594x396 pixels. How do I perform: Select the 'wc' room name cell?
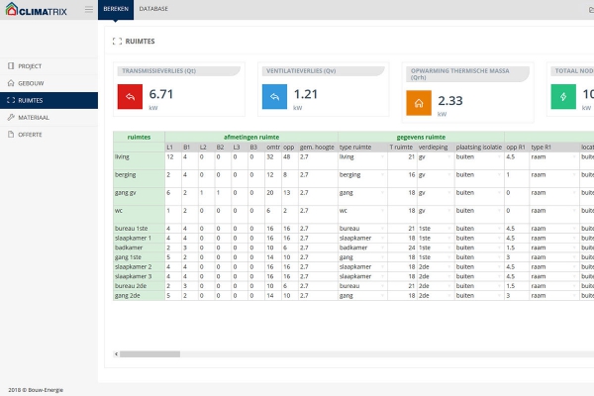coord(139,214)
